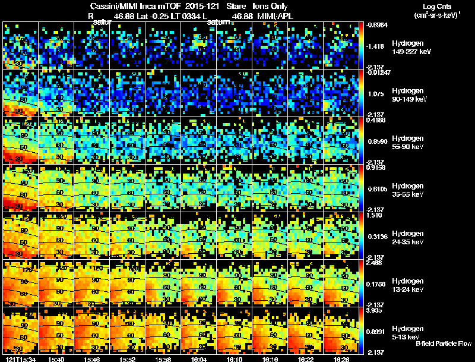Click the '0.4188' colorbar value
The image size is (475, 362).
(376, 120)
